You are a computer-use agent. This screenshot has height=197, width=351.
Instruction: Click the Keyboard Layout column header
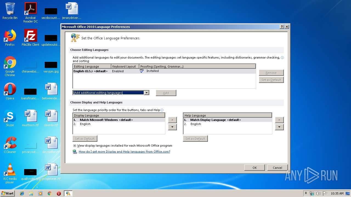point(125,66)
